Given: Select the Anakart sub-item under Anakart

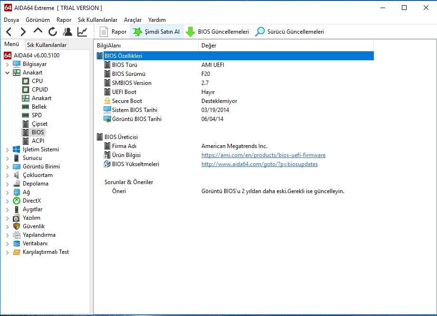Looking at the screenshot, I should pyautogui.click(x=41, y=98).
